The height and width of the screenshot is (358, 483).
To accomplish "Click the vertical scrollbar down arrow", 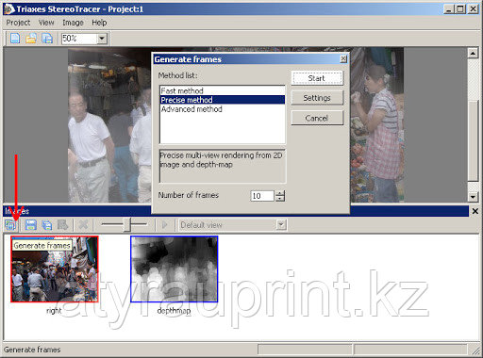I will (473, 197).
